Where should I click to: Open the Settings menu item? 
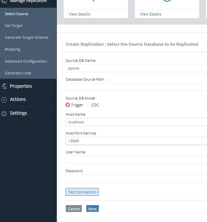18,113
